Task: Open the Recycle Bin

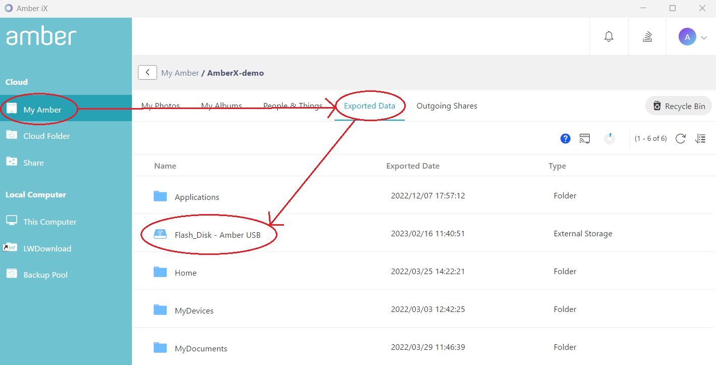Action: [x=679, y=106]
